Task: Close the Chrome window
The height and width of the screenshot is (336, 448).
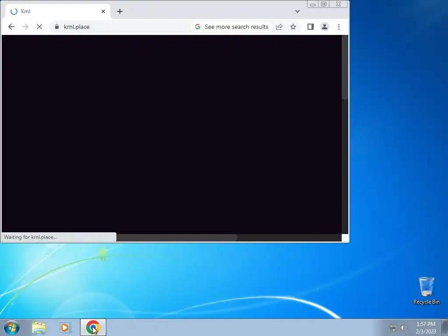Action: [339, 4]
